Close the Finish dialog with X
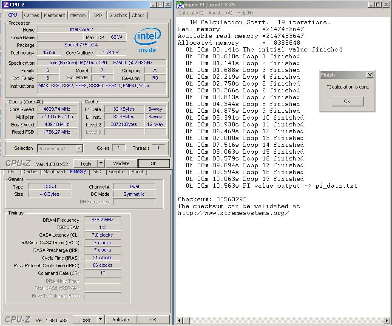The width and height of the screenshot is (392, 326). click(370, 74)
